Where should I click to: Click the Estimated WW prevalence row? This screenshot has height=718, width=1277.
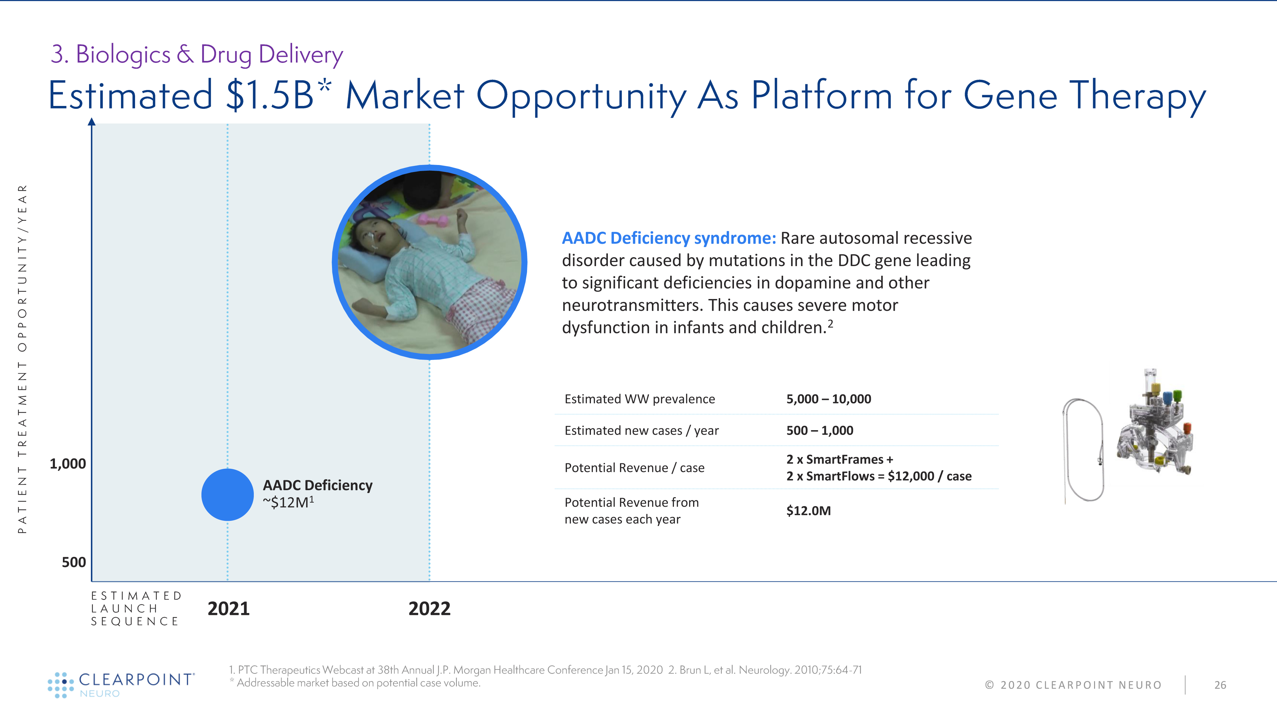click(x=639, y=399)
